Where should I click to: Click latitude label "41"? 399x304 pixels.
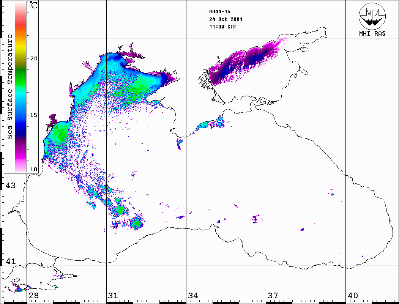pos(10,261)
